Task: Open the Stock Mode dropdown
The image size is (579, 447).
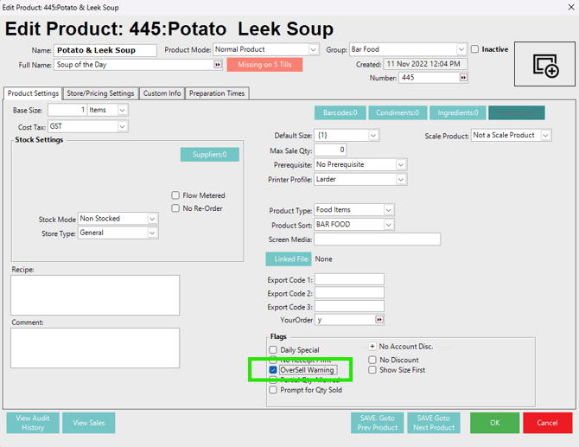Action: (152, 219)
